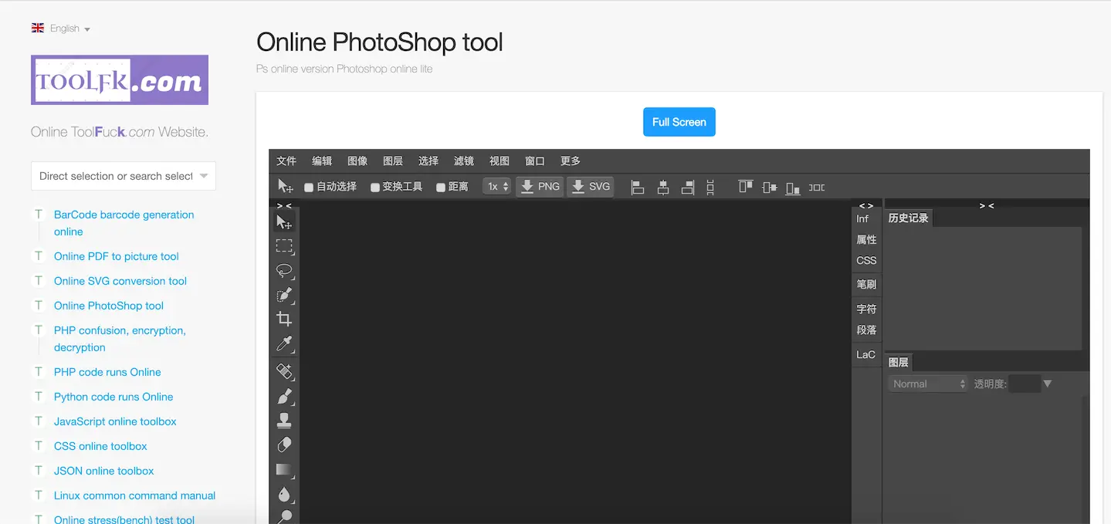1111x524 pixels.
Task: Select the Move tool
Action: click(285, 221)
